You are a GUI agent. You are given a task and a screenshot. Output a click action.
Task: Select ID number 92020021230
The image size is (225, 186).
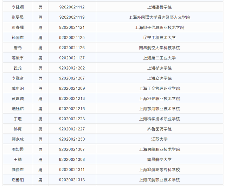click(x=72, y=139)
